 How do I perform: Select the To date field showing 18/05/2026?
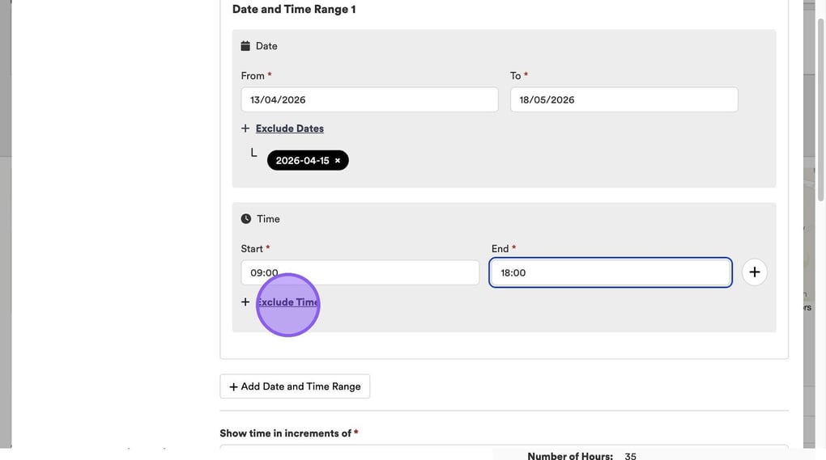tap(624, 100)
